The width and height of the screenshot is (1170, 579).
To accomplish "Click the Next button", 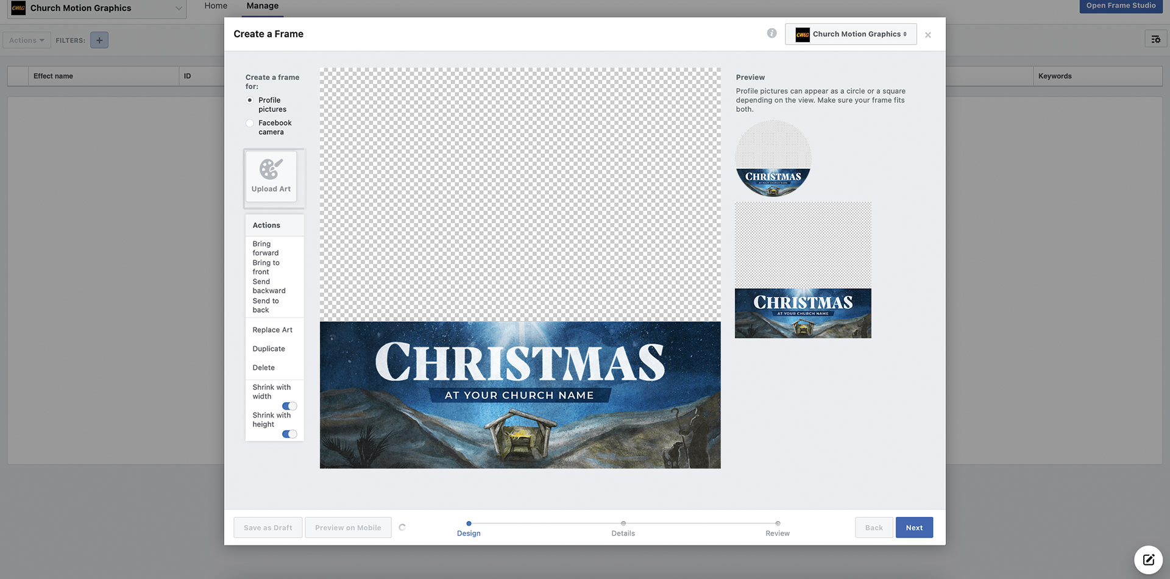I will coord(914,528).
